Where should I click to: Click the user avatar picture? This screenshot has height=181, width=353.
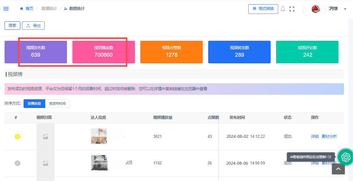[316, 9]
